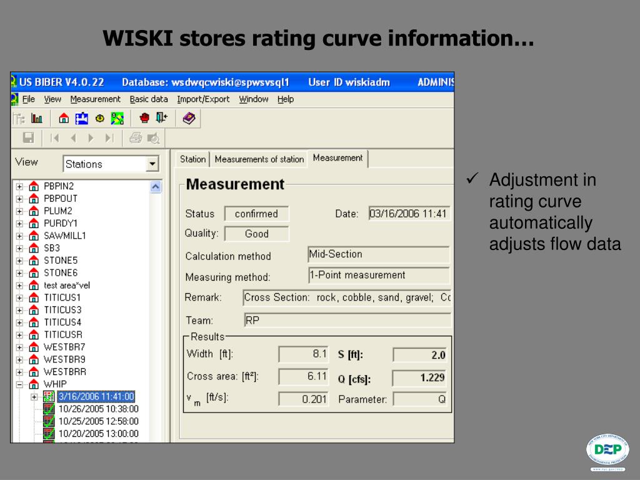Screen dimensions: 640x480
Task: Select the test area*vel tree entry
Action: [66, 285]
